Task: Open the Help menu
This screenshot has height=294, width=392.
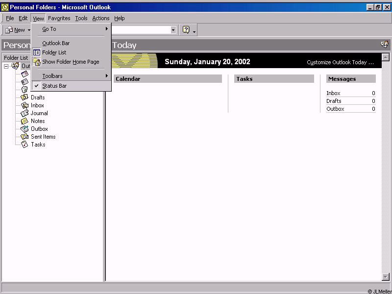Action: click(119, 18)
